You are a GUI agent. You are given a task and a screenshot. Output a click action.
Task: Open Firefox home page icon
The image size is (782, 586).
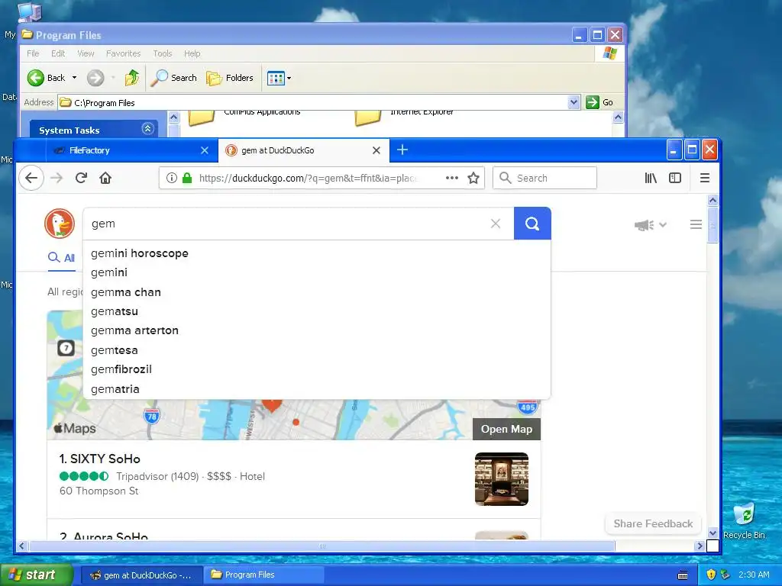(x=105, y=178)
